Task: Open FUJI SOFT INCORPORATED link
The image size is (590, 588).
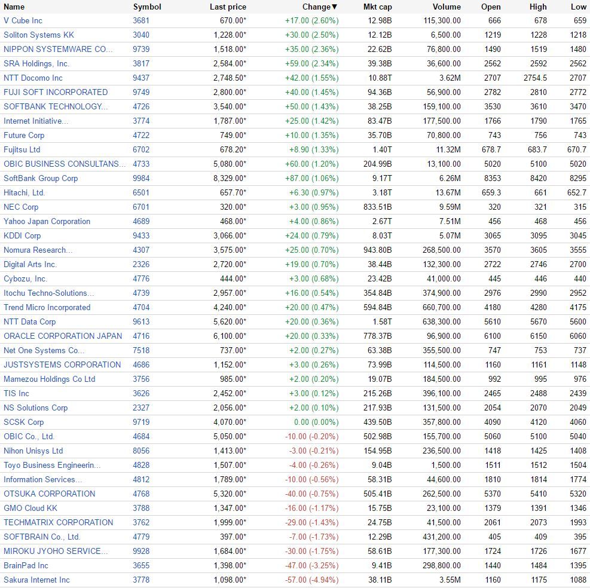Action: [x=56, y=92]
